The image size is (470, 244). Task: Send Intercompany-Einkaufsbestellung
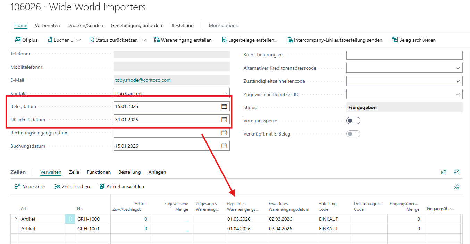point(335,40)
